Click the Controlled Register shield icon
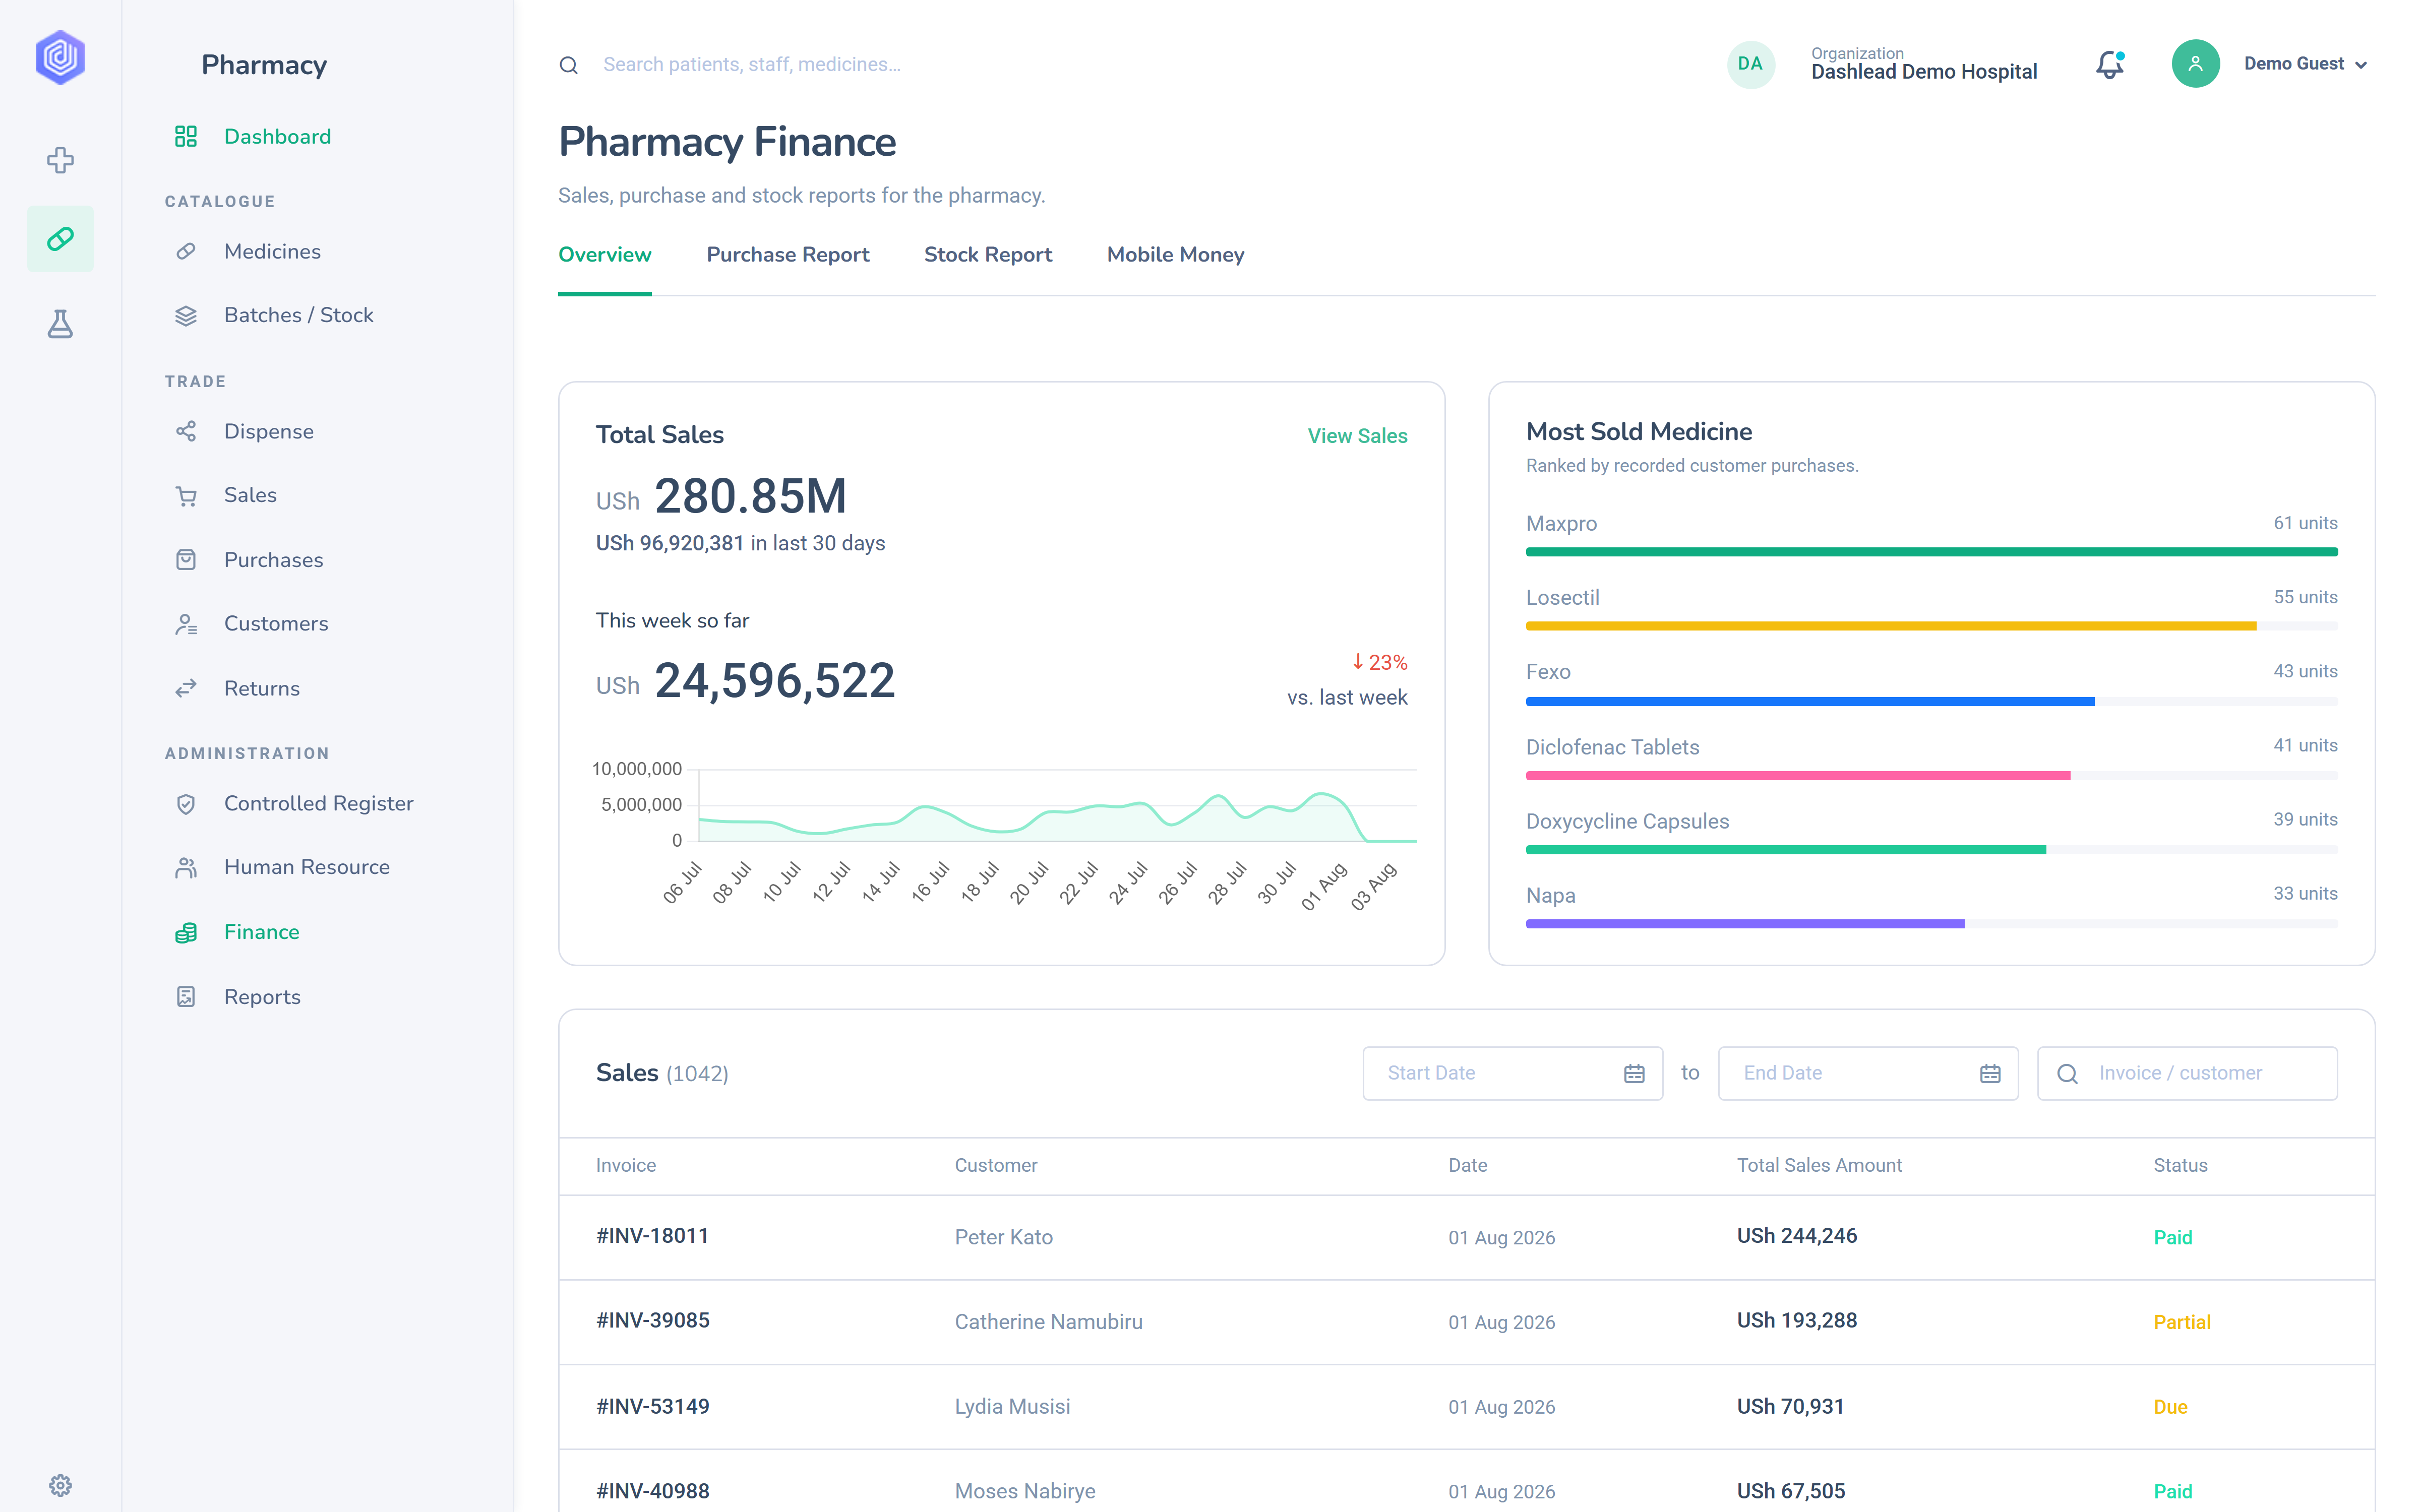This screenshot has height=1512, width=2420. click(x=186, y=804)
